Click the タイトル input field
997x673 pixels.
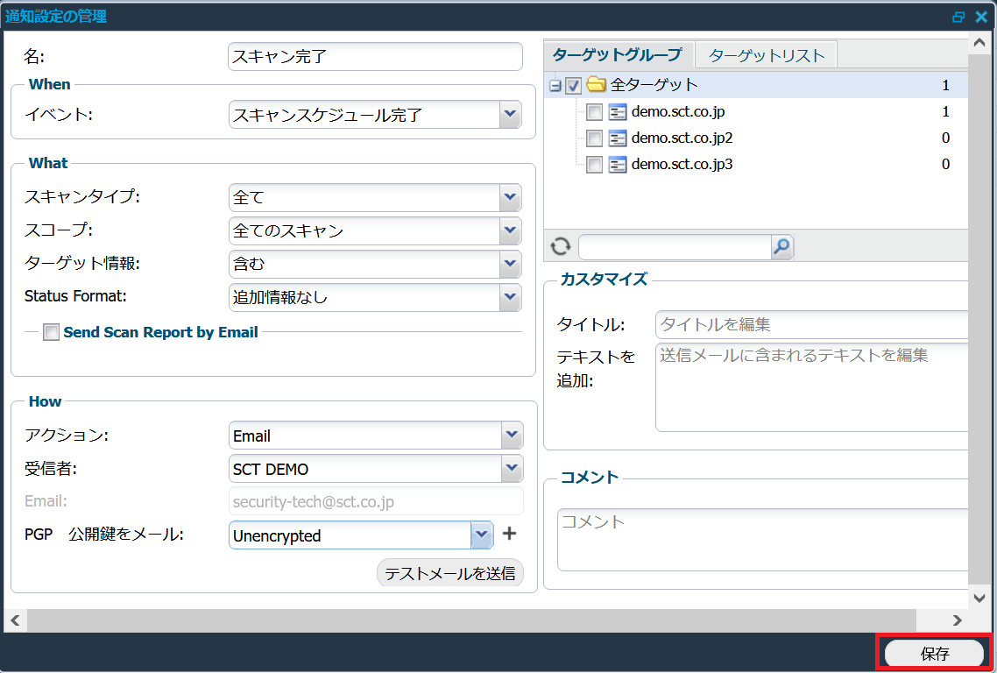[812, 324]
